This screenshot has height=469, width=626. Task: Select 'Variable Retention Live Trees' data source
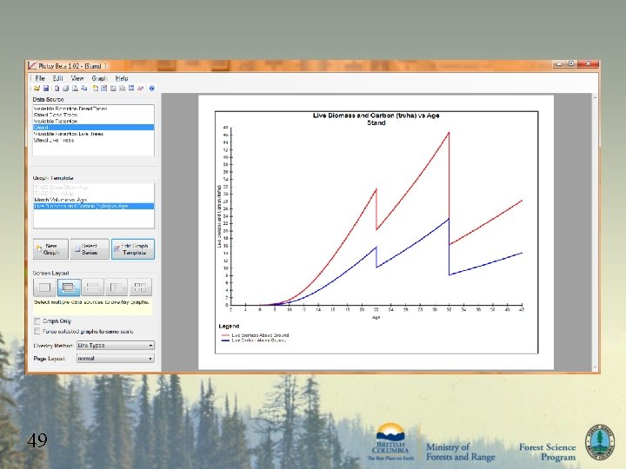pos(93,134)
